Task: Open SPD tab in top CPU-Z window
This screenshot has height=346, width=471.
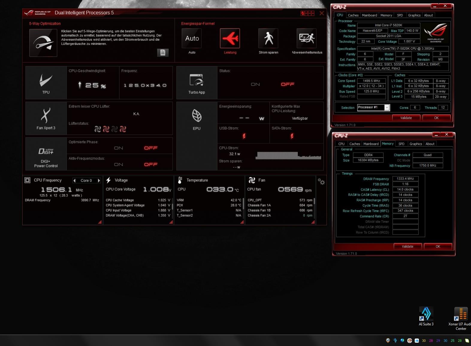Action: (400, 15)
